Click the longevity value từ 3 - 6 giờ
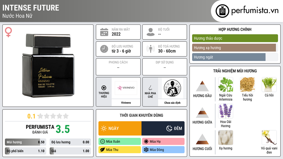The height and width of the screenshot is (159, 283). pyautogui.click(x=121, y=51)
